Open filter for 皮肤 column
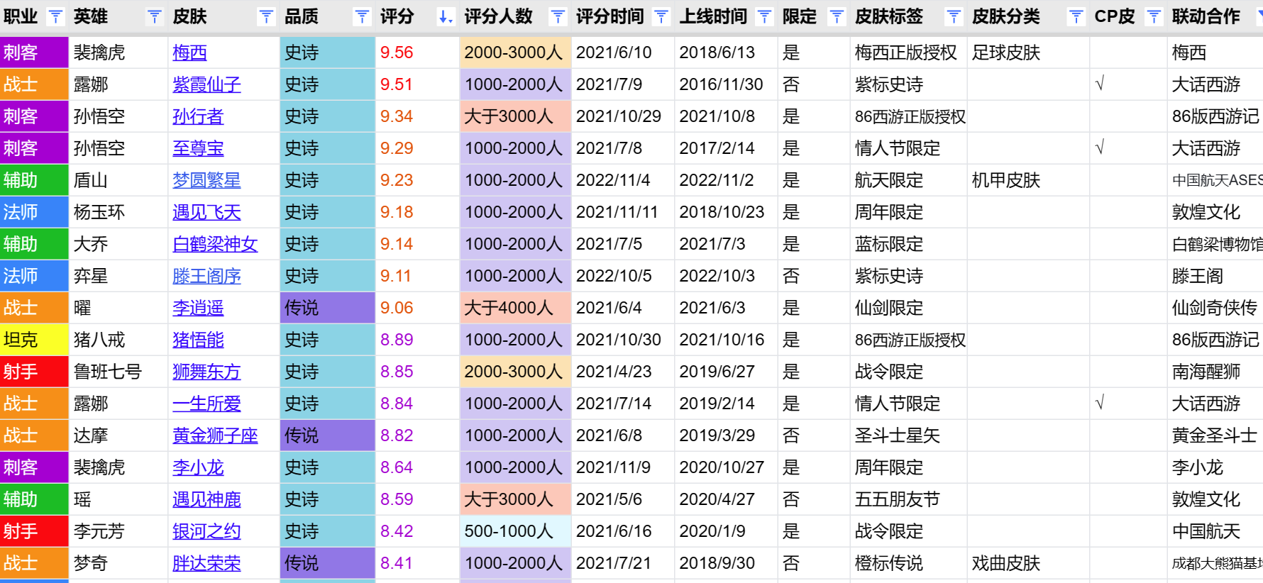The width and height of the screenshot is (1263, 583). (266, 16)
